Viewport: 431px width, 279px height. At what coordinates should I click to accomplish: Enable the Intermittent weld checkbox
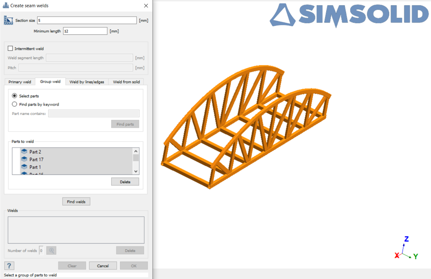tap(11, 49)
